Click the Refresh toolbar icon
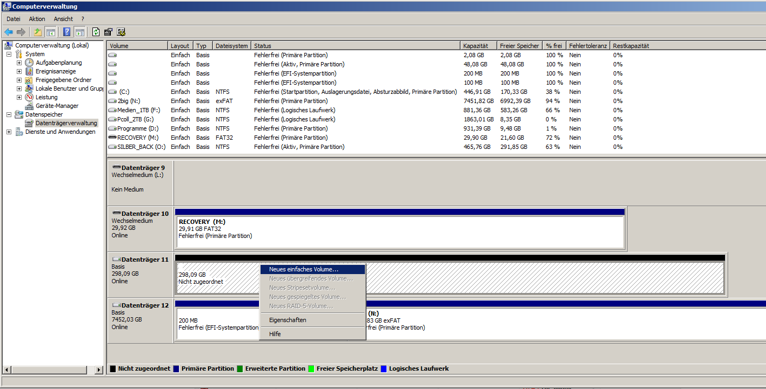This screenshot has width=766, height=389. (96, 32)
